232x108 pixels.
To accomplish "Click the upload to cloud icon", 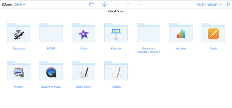I will [x=104, y=4].
